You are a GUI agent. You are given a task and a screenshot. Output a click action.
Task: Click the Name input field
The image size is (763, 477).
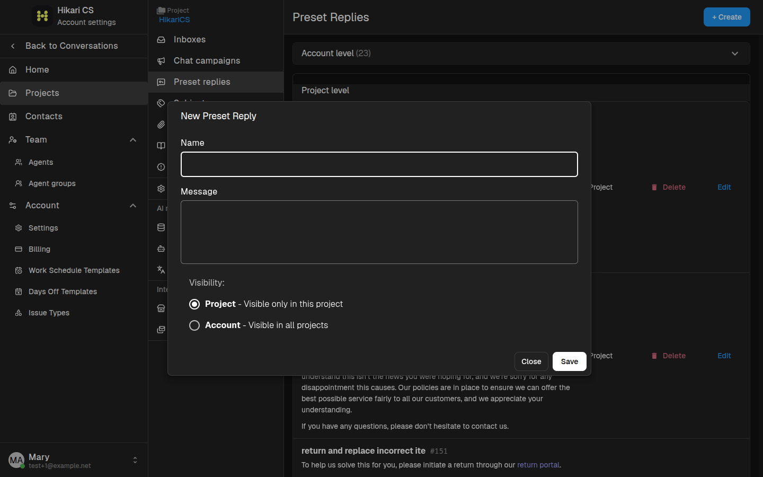point(379,164)
